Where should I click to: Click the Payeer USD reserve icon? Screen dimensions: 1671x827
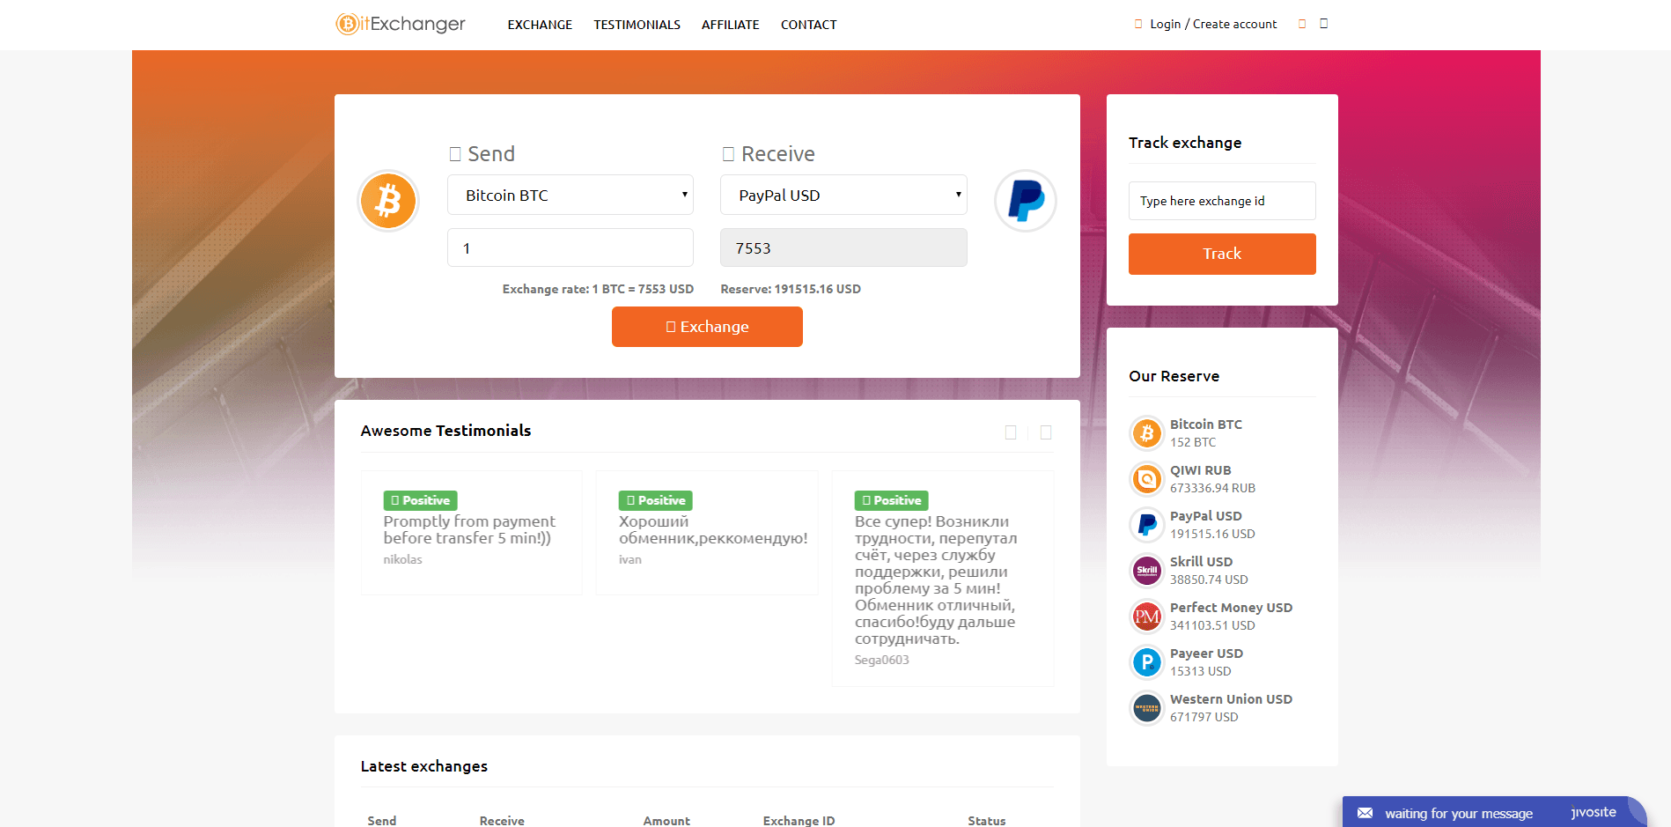coord(1146,661)
